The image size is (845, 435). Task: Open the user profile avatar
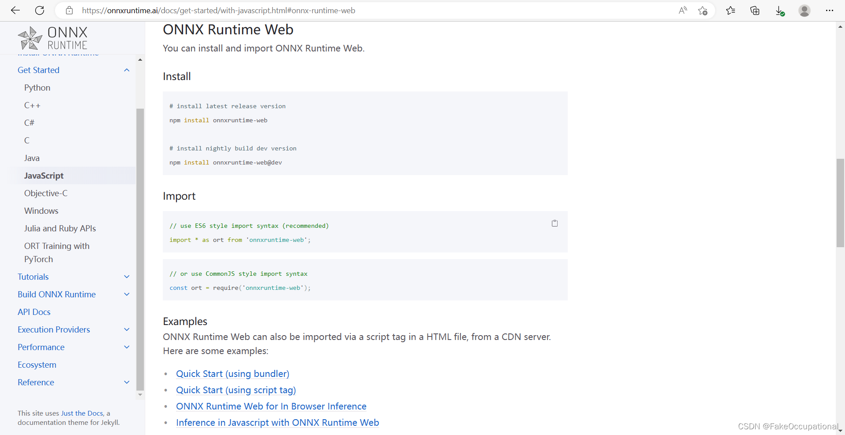pyautogui.click(x=805, y=11)
